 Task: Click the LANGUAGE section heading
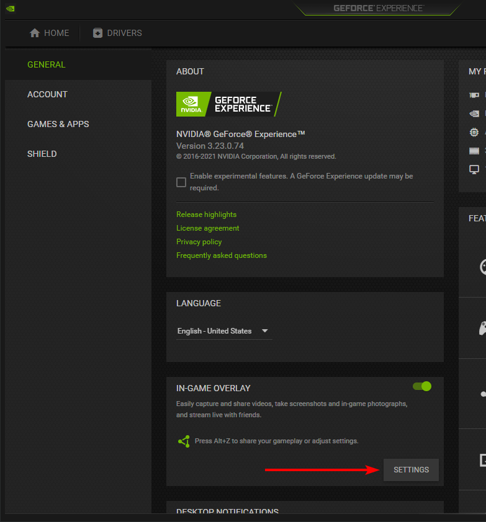(199, 303)
